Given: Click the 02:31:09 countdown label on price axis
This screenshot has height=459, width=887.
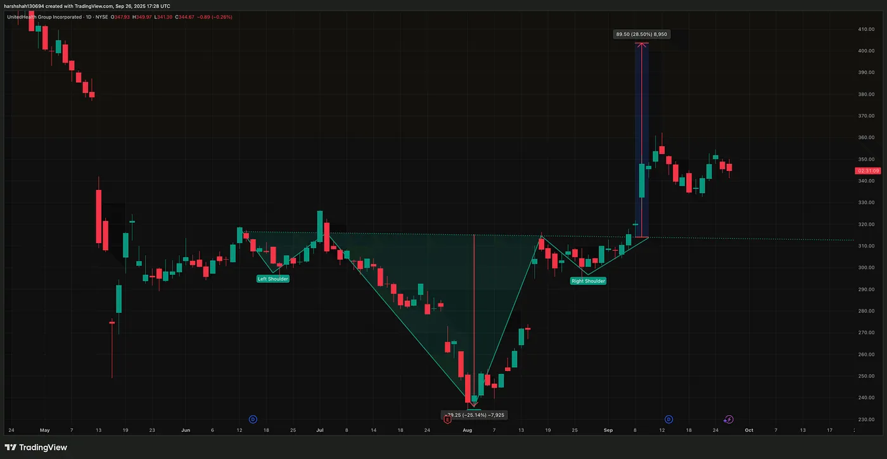Looking at the screenshot, I should tap(867, 171).
